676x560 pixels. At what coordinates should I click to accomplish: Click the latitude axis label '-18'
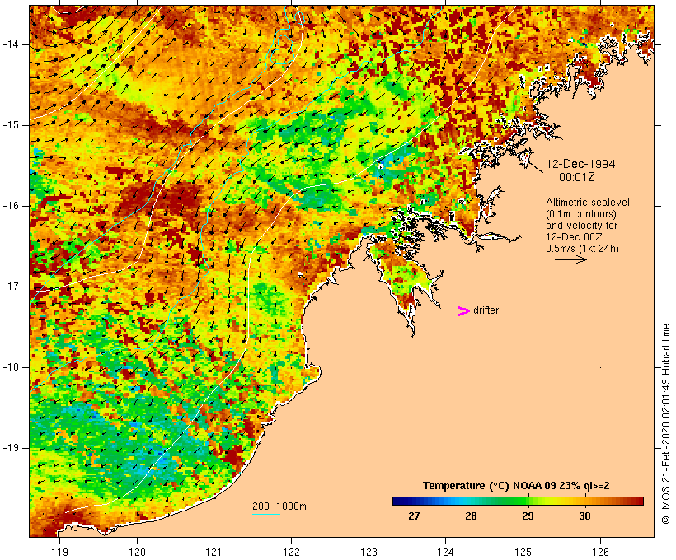coord(11,367)
